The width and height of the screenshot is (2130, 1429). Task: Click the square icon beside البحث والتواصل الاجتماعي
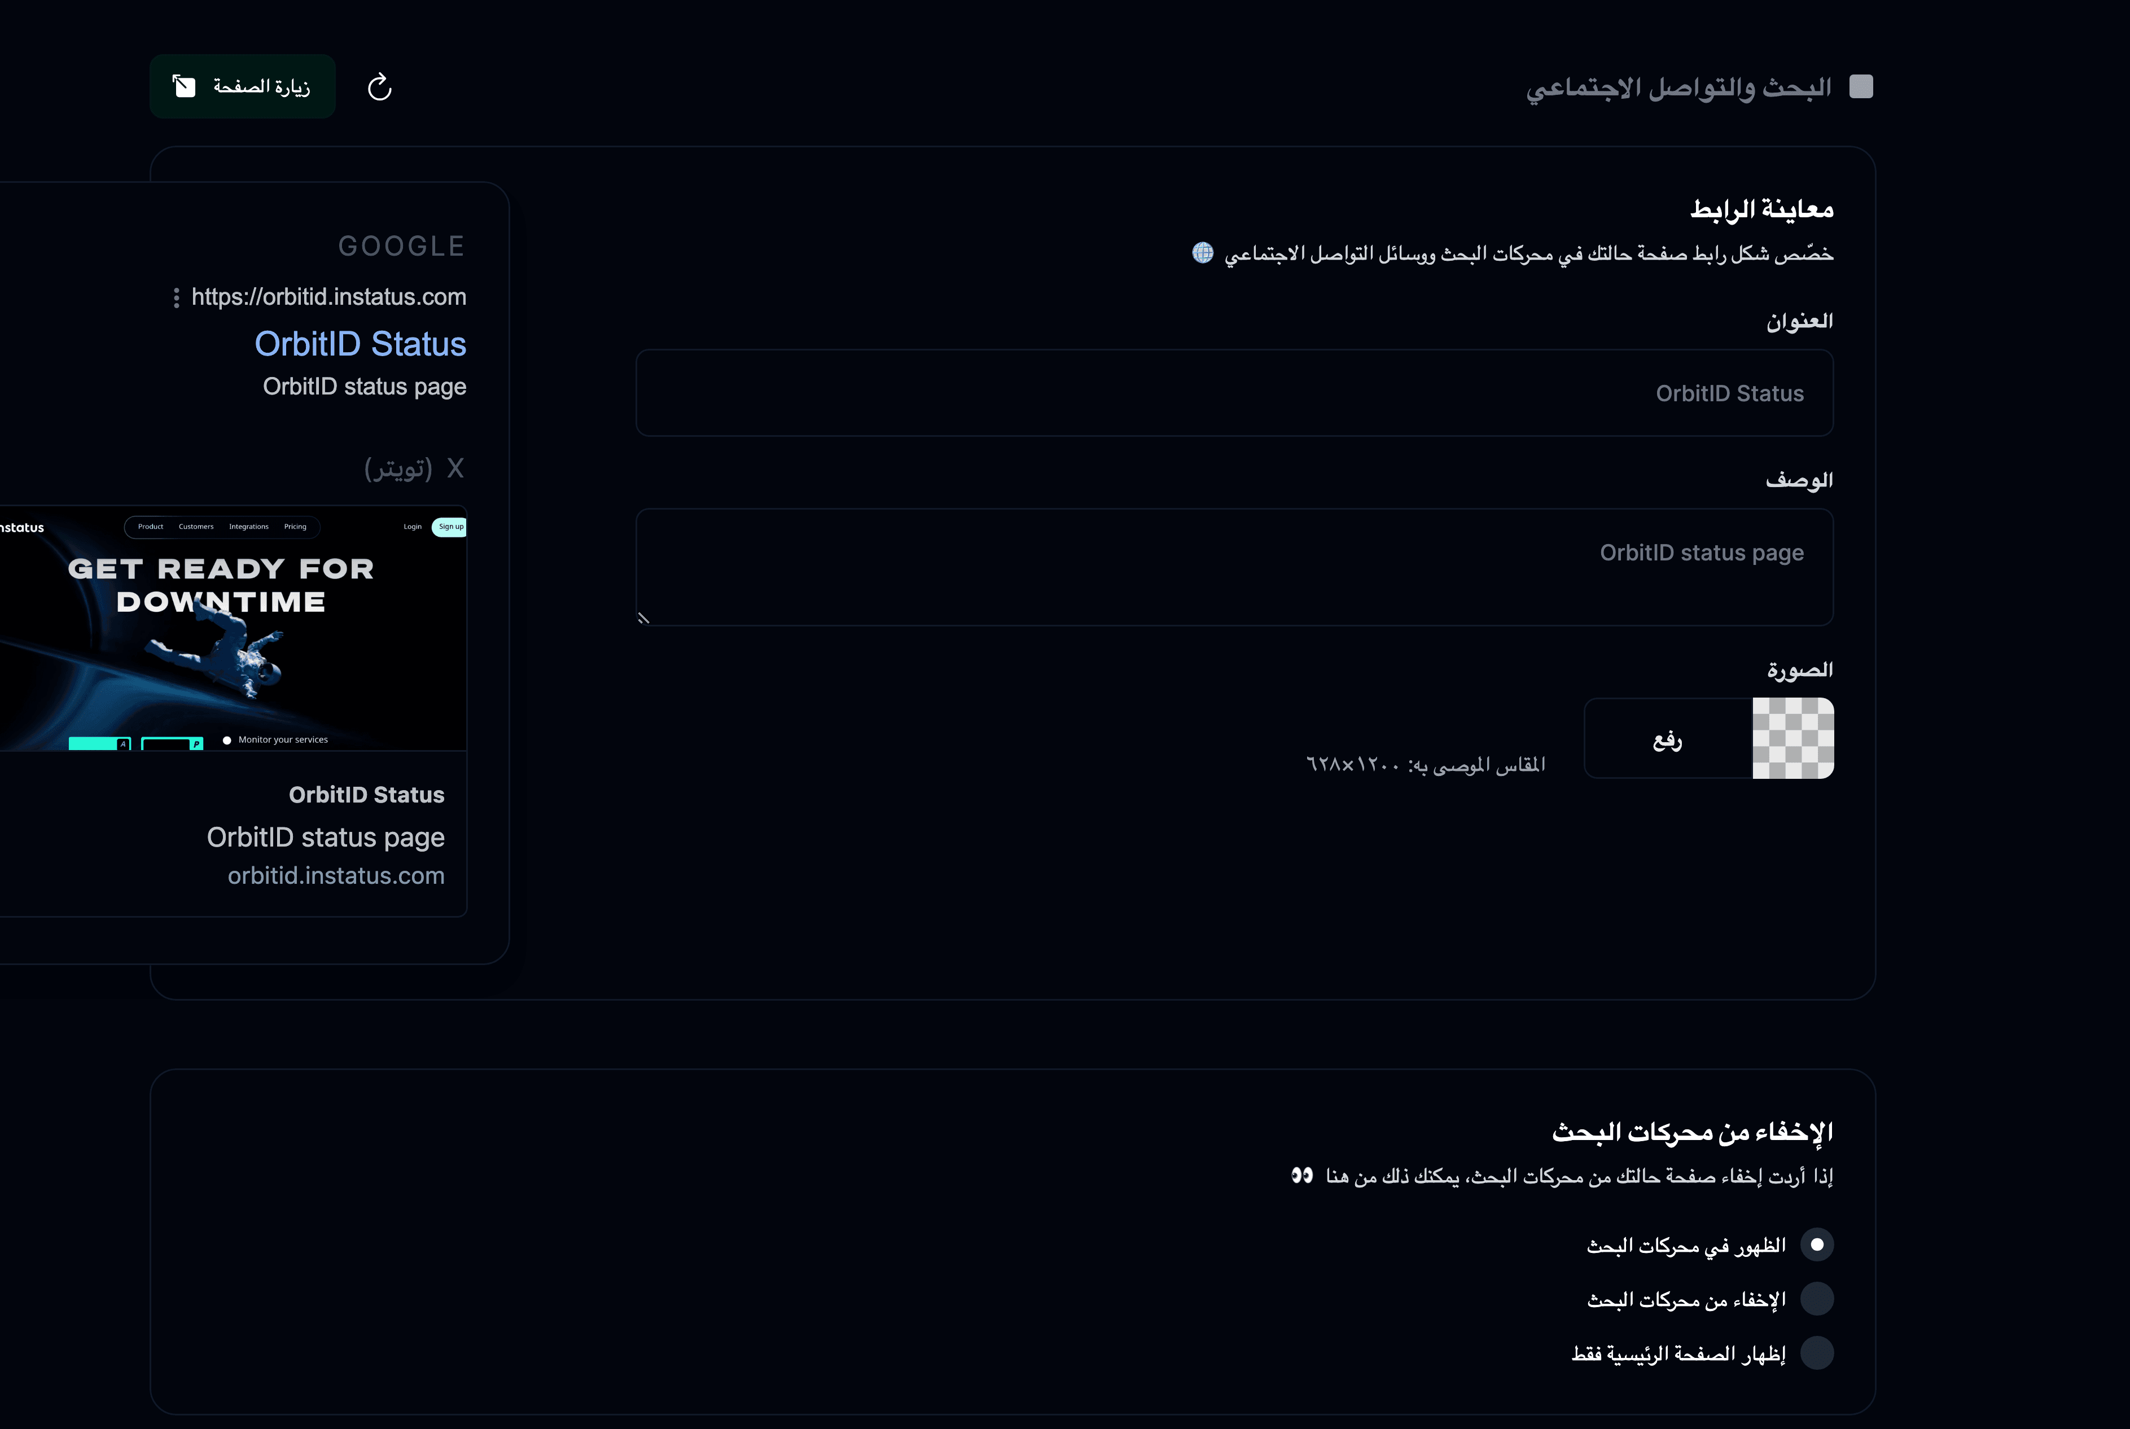(x=1860, y=86)
